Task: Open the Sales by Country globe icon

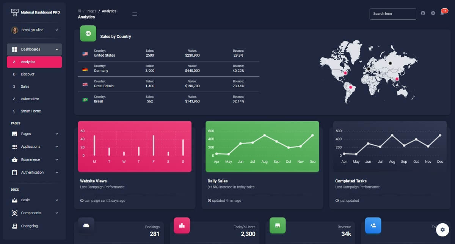Action: coord(88,33)
